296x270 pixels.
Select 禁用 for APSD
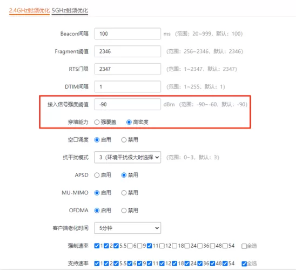[x=124, y=175]
